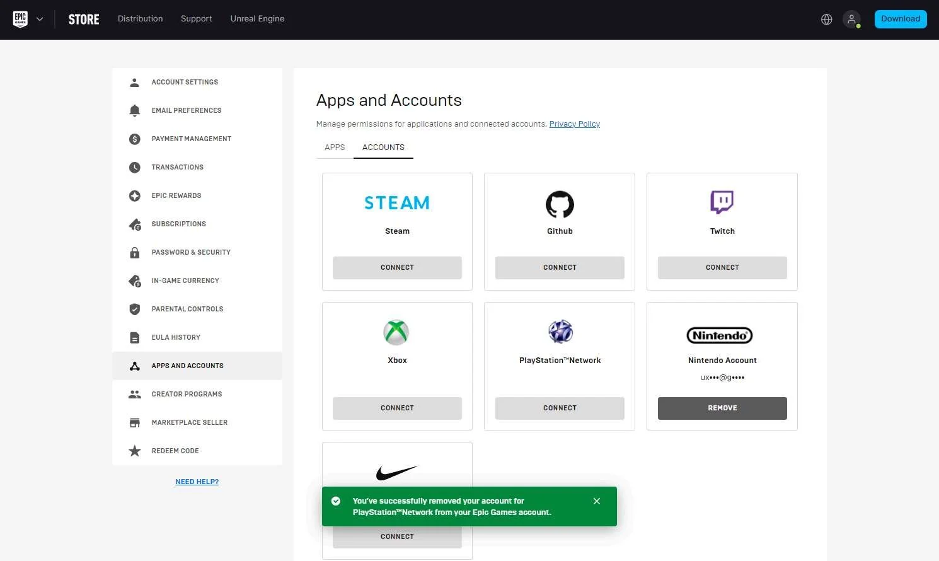Image resolution: width=939 pixels, height=561 pixels.
Task: Click the Xbox logo
Action: (396, 332)
